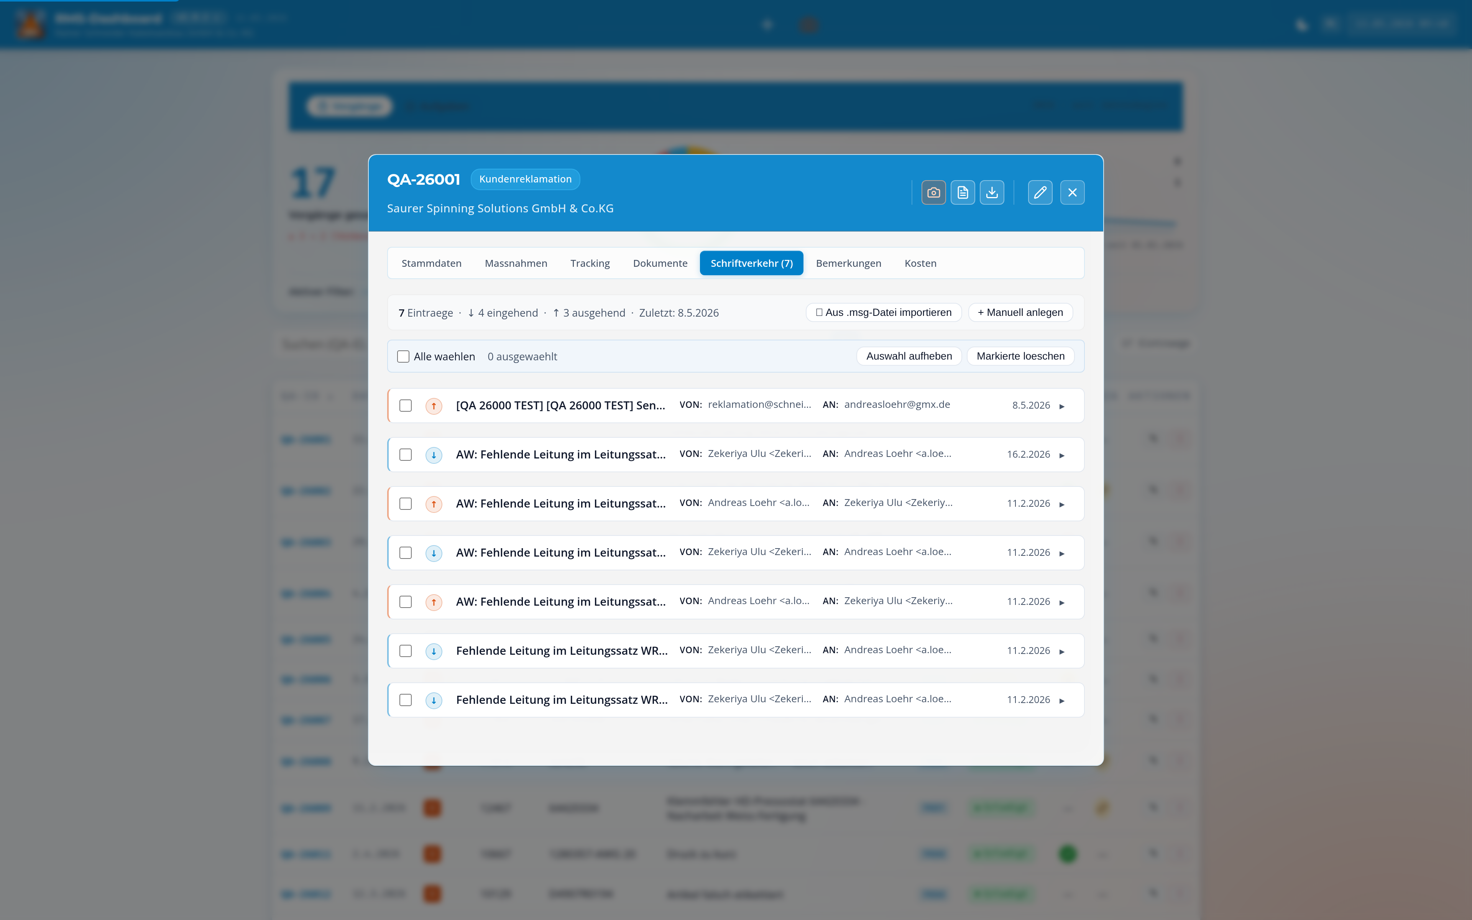Click the camera snapshot icon in header
Viewport: 1472px width, 920px height.
click(933, 193)
